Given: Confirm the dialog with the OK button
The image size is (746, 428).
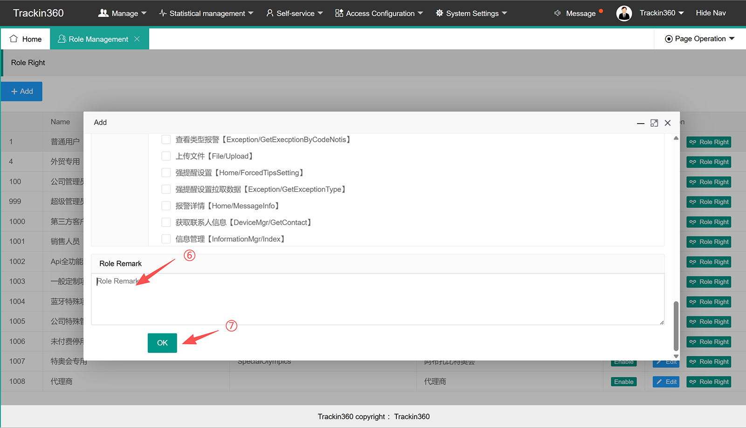Looking at the screenshot, I should 162,343.
